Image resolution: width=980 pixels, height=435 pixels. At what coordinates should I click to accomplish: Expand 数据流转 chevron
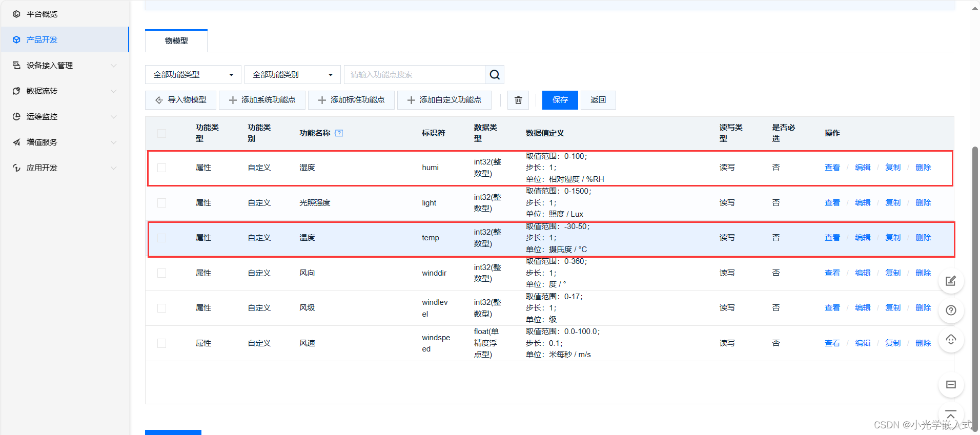click(114, 91)
